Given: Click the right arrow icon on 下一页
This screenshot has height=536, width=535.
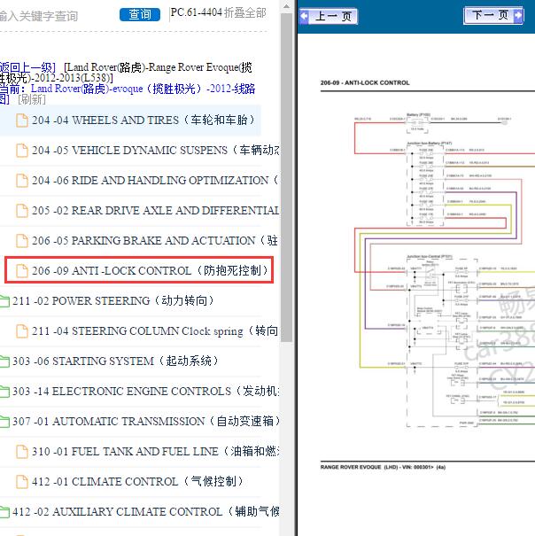Looking at the screenshot, I should [518, 15].
